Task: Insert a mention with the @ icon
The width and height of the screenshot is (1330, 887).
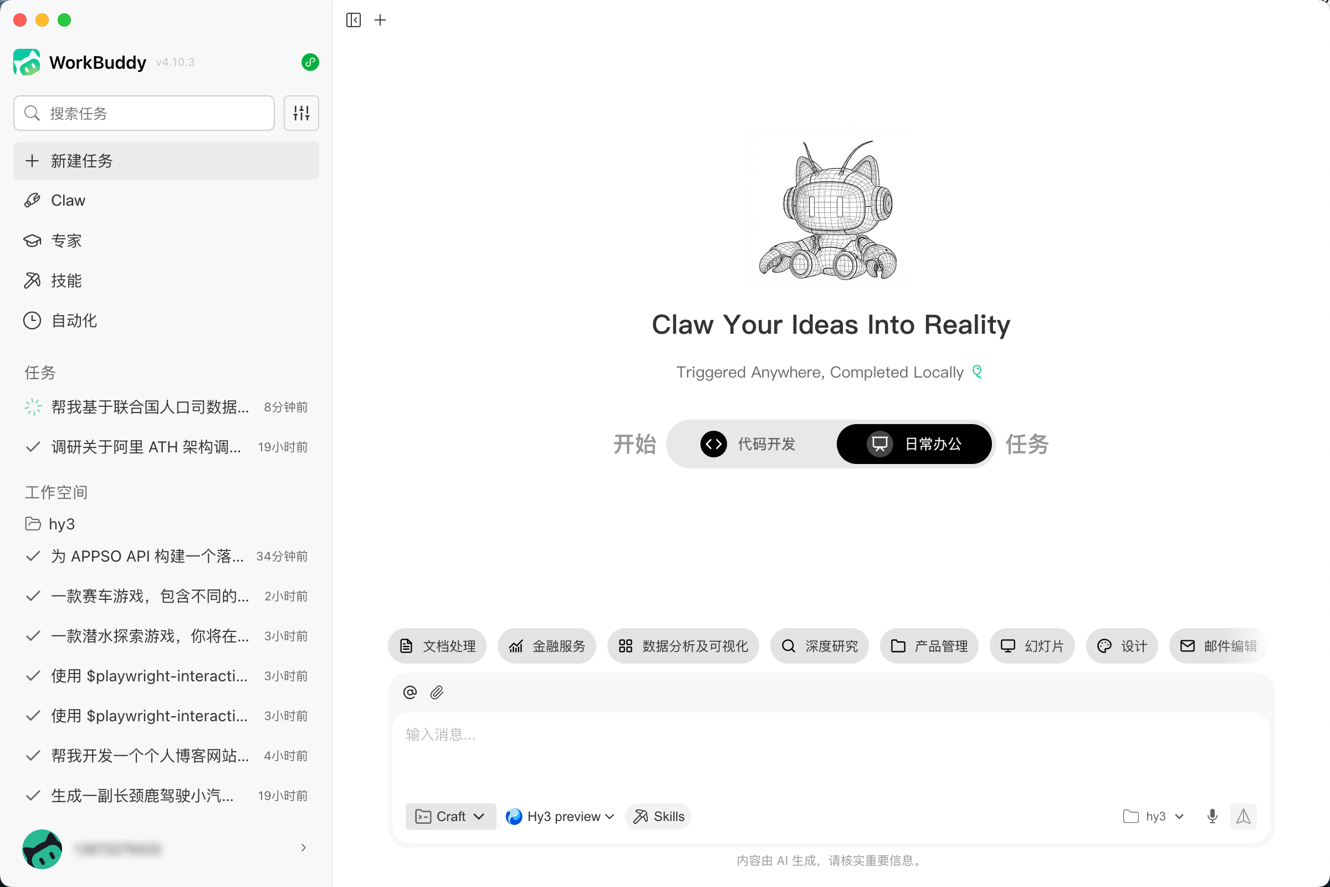Action: pyautogui.click(x=410, y=692)
